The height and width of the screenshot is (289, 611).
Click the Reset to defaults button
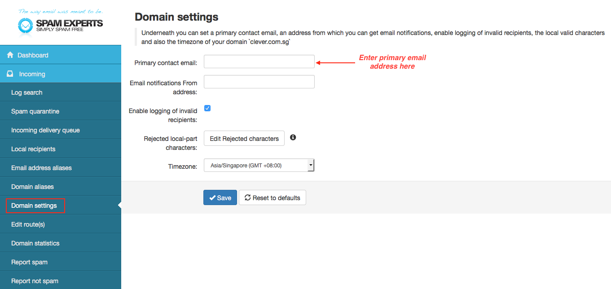[273, 197]
